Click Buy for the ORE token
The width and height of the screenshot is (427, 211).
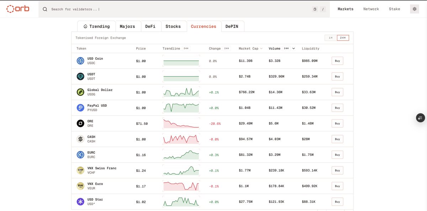pyautogui.click(x=337, y=123)
